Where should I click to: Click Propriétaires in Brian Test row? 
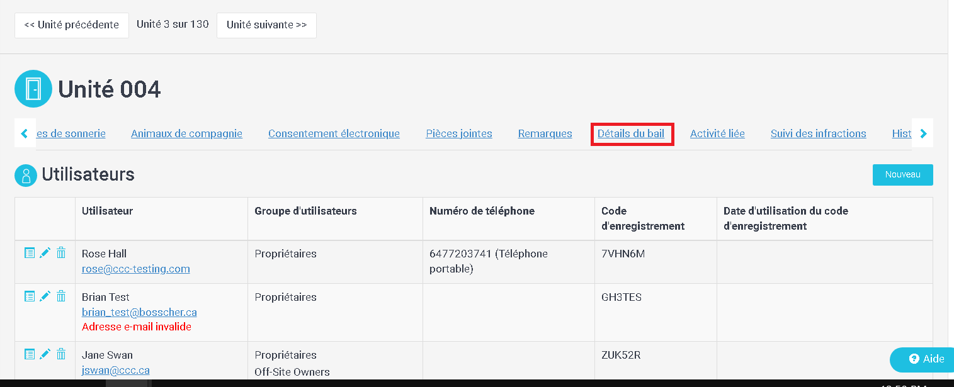click(285, 297)
